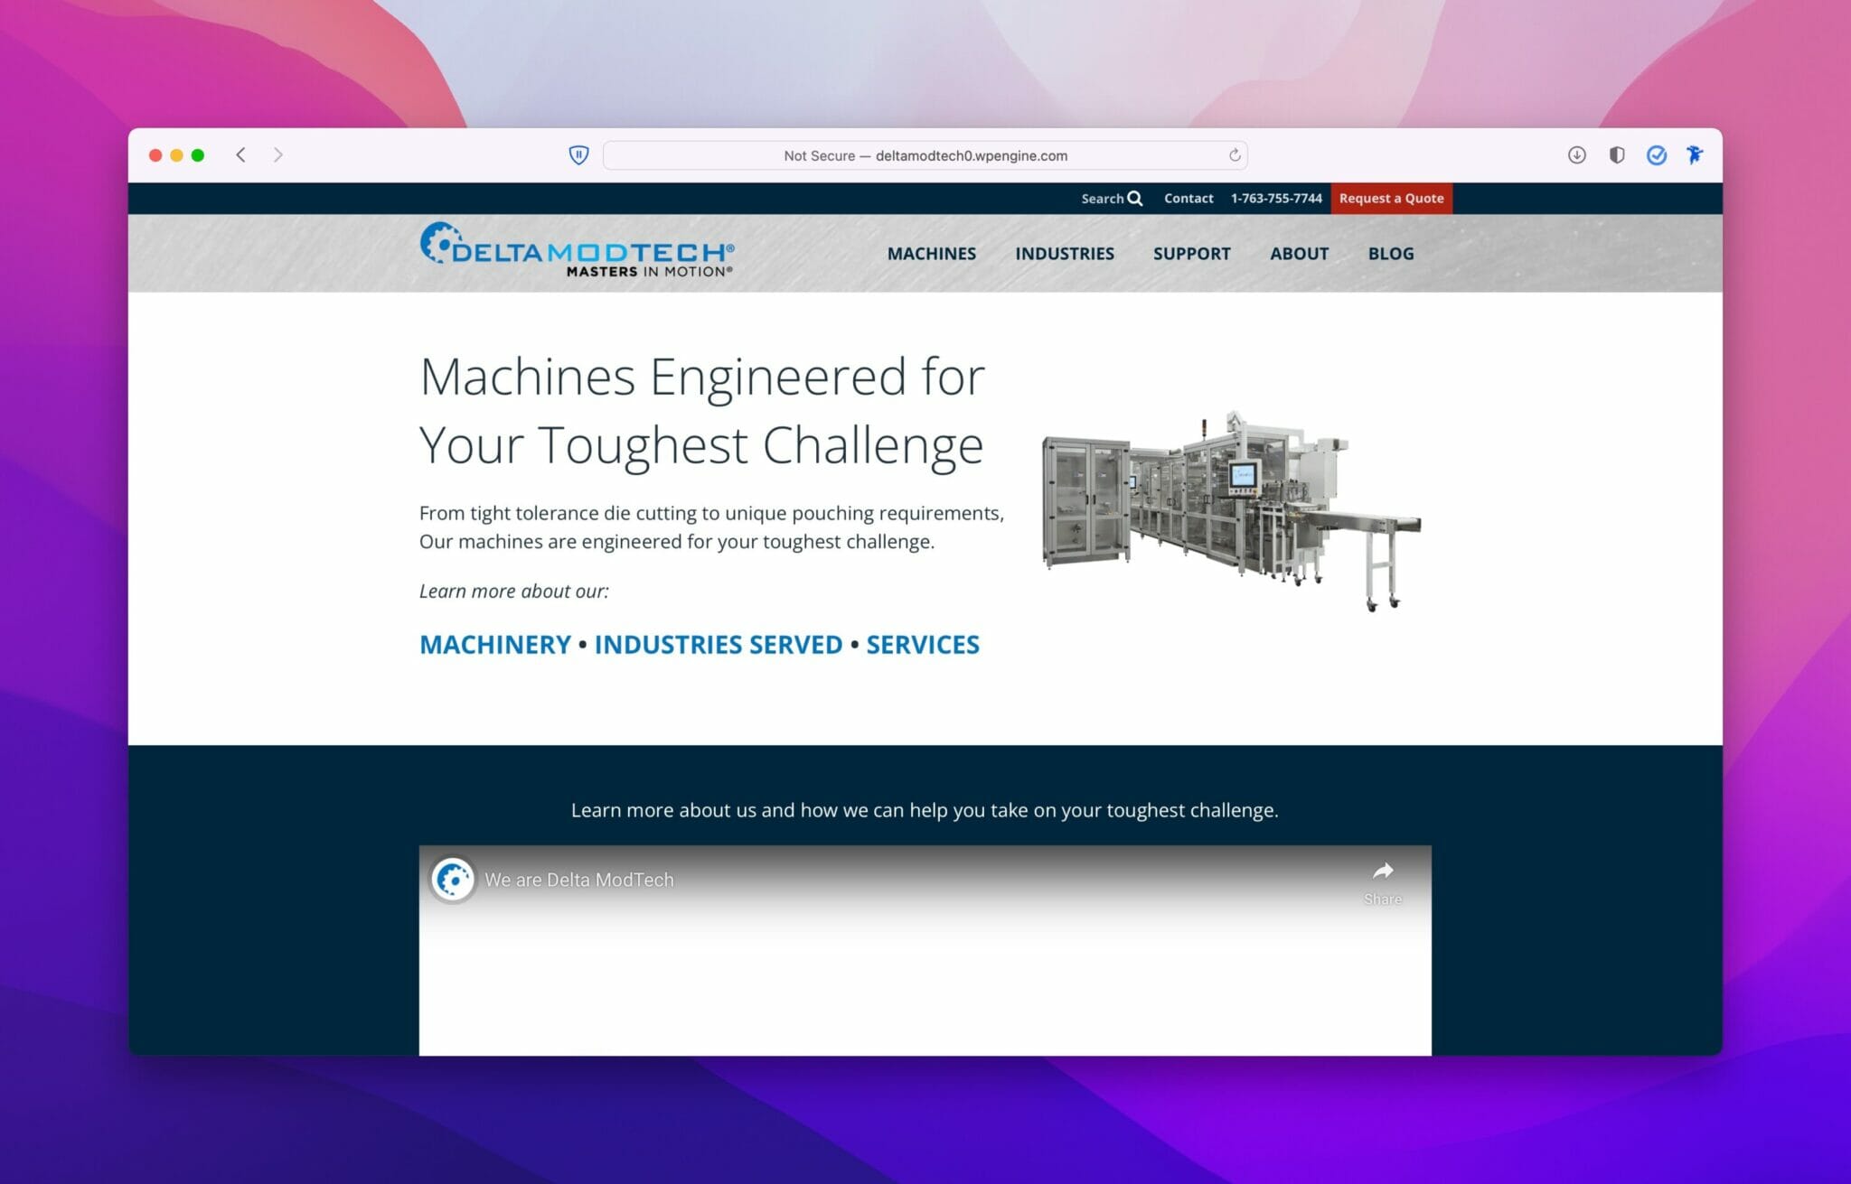Viewport: 1851px width, 1184px height.
Task: Click the video title We are Delta ModTech
Action: tap(579, 880)
